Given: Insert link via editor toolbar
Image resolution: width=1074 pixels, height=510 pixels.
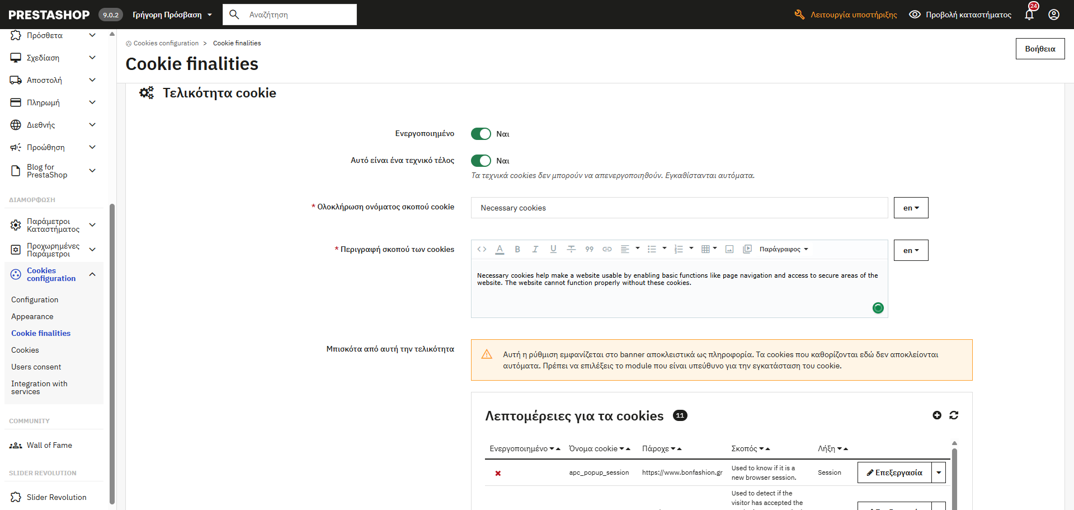Looking at the screenshot, I should tap(607, 249).
